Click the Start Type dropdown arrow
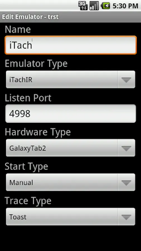 [126, 182]
